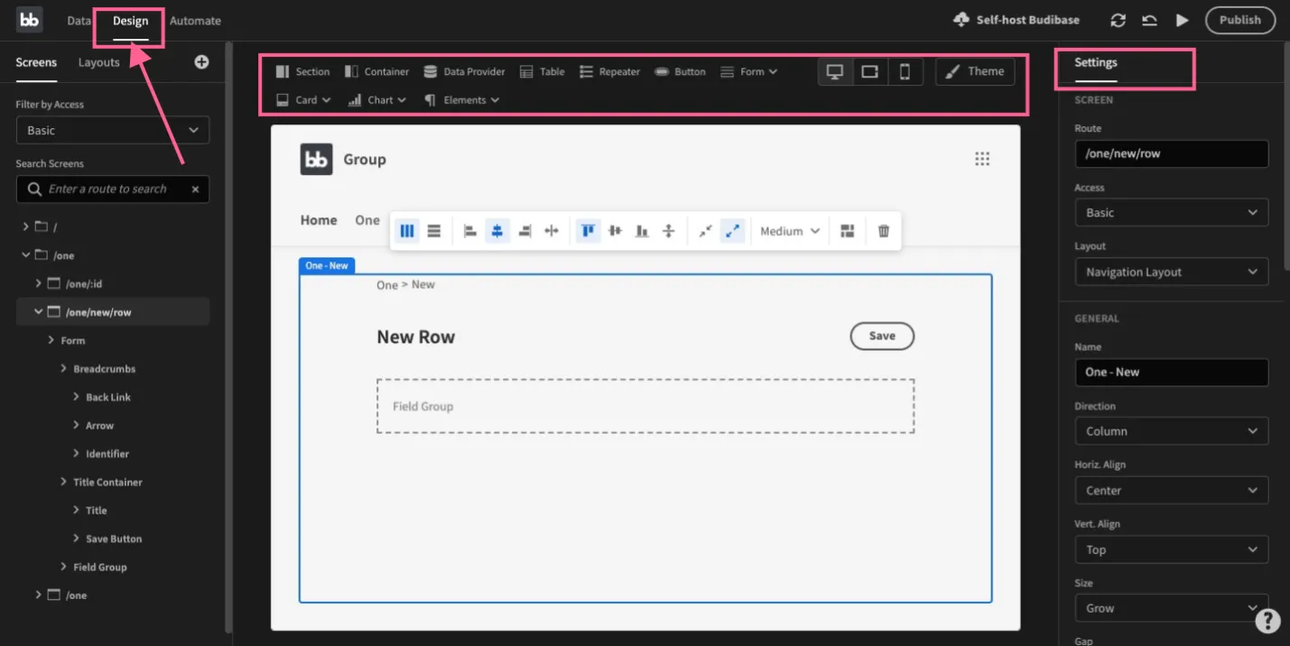Add a new screen with plus icon
1290x646 pixels.
pos(201,61)
